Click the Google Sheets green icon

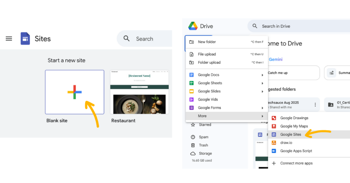coord(191,83)
